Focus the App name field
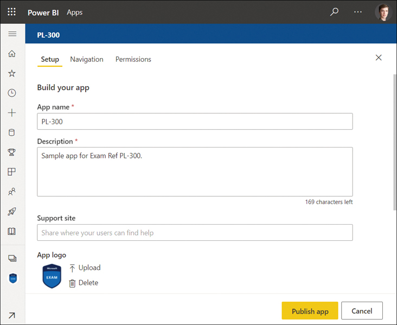Viewport: 397px width, 325px height. pyautogui.click(x=195, y=122)
